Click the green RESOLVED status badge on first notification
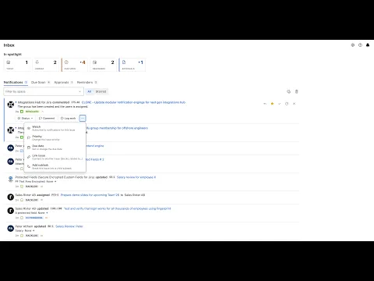This screenshot has width=374, height=281. point(32,112)
